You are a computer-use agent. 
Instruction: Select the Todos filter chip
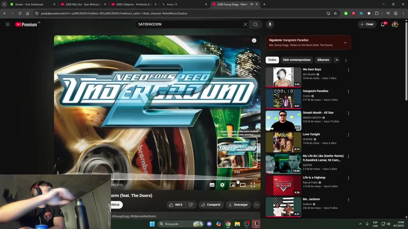tap(272, 60)
